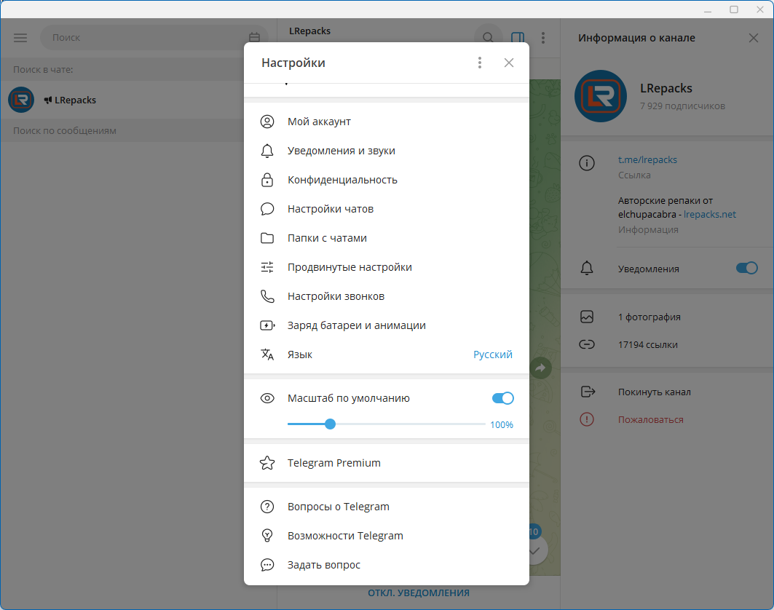Open 1 фотография shared media
The width and height of the screenshot is (774, 610).
(x=668, y=317)
